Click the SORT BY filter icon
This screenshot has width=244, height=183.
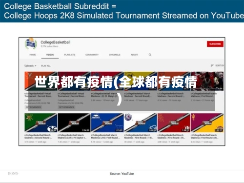click(212, 65)
